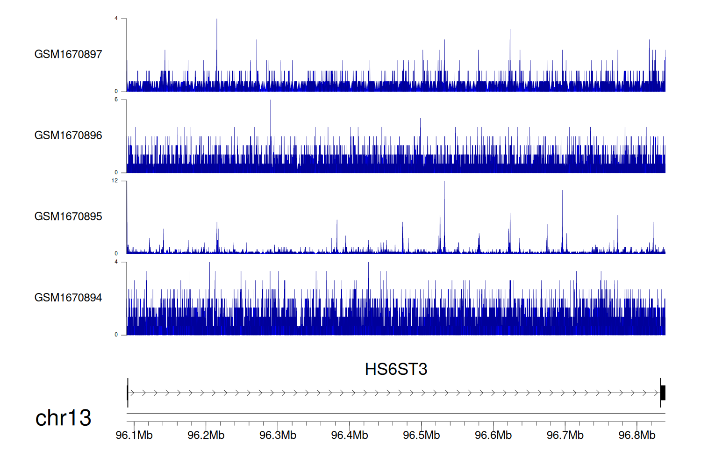Click the chr13 chromosome label
Image resolution: width=701 pixels, height=458 pixels.
click(63, 418)
